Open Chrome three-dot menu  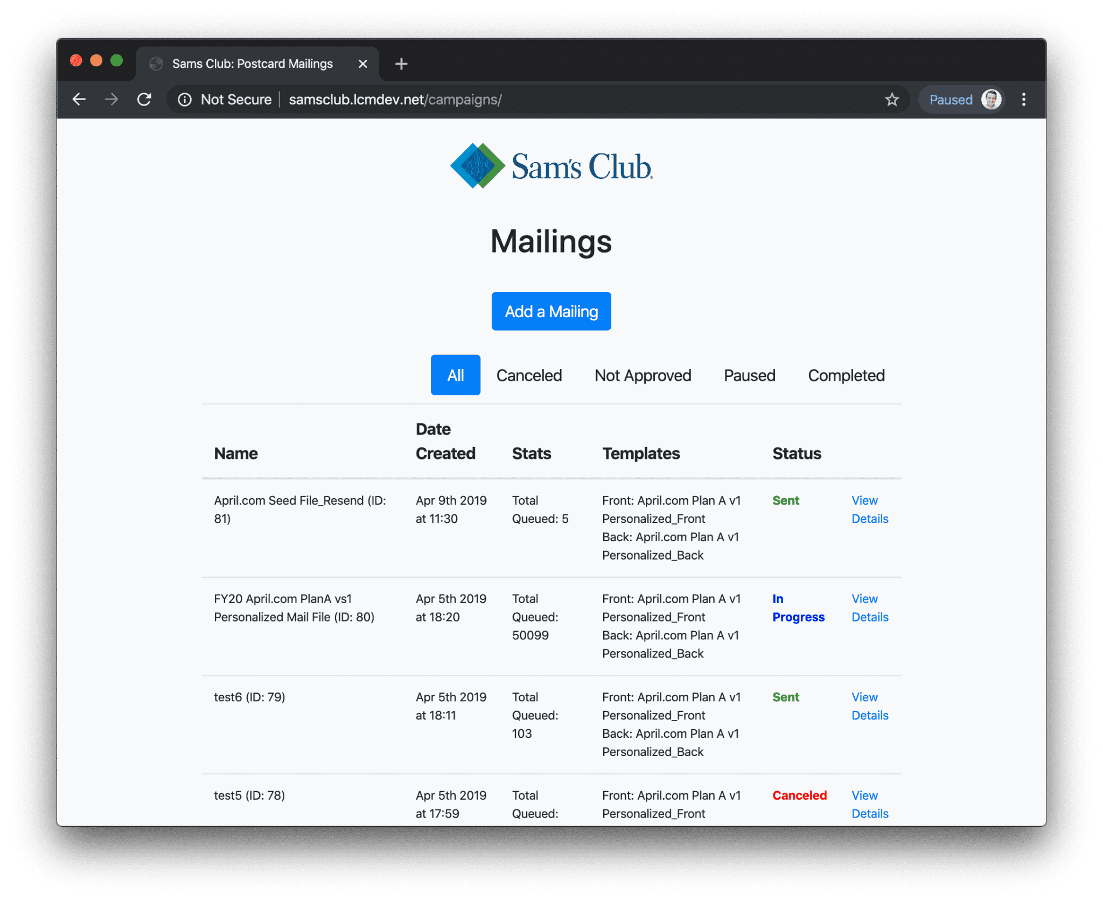(x=1023, y=100)
